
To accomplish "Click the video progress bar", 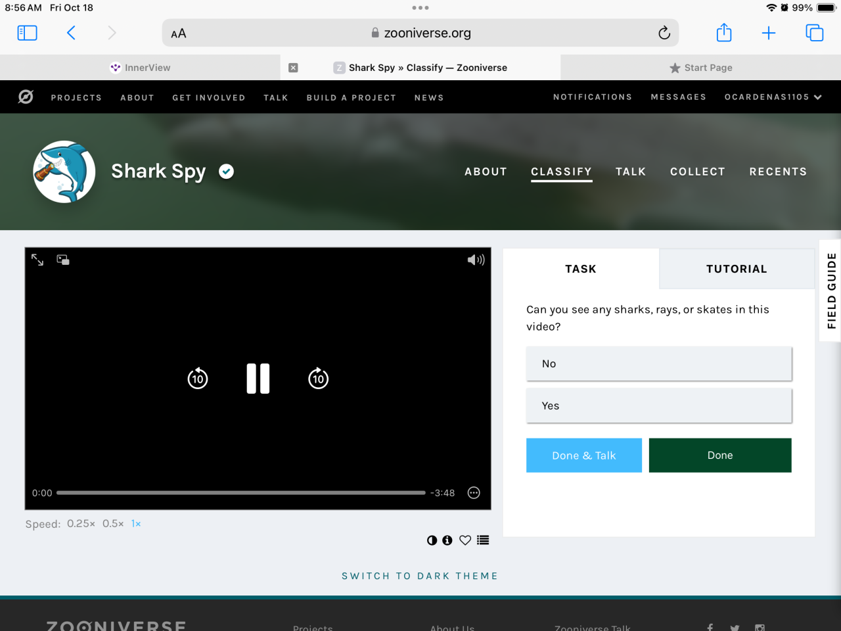I will coord(241,493).
